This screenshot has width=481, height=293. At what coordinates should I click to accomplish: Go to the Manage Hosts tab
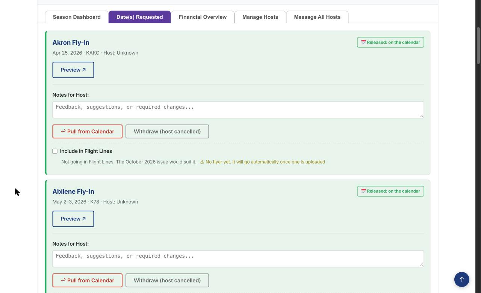(260, 17)
